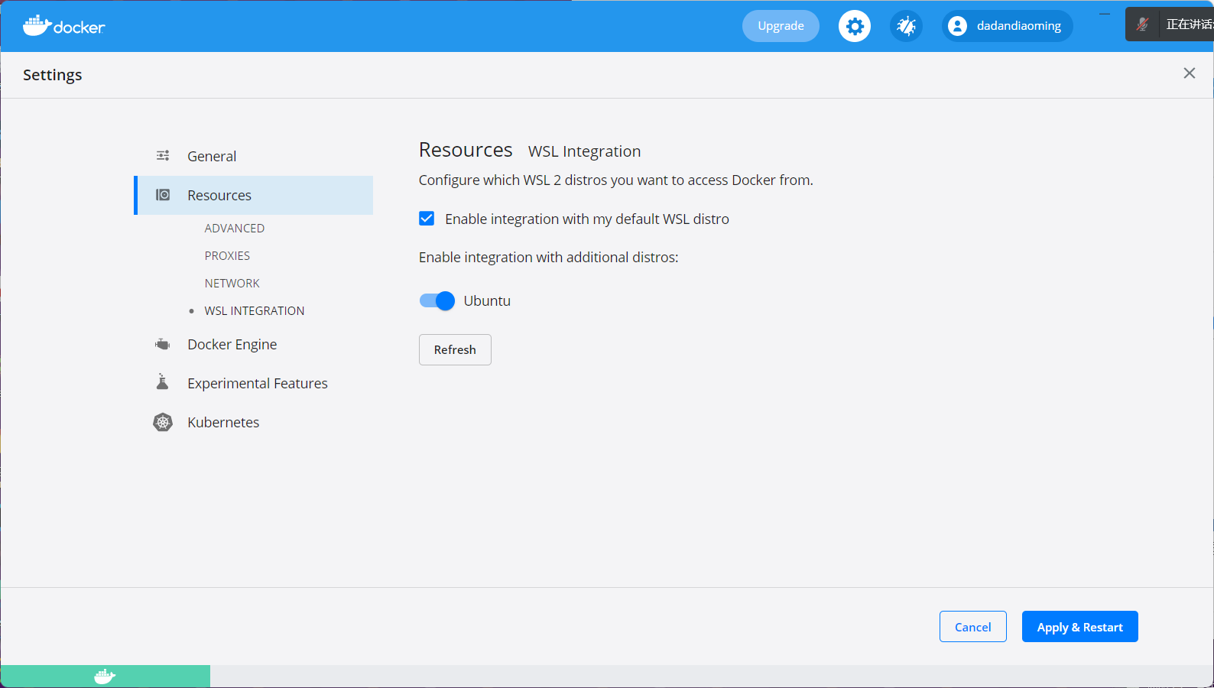
Task: Refresh the WSL distro list
Action: [x=455, y=349]
